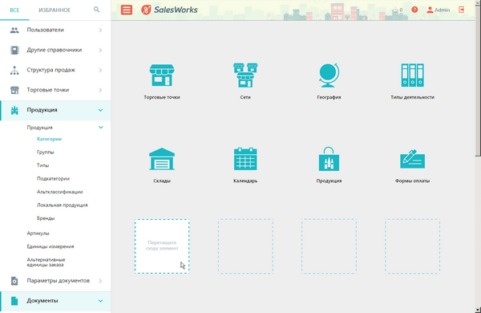Select Параметры документов menu item
481x313 pixels.
tap(55, 281)
